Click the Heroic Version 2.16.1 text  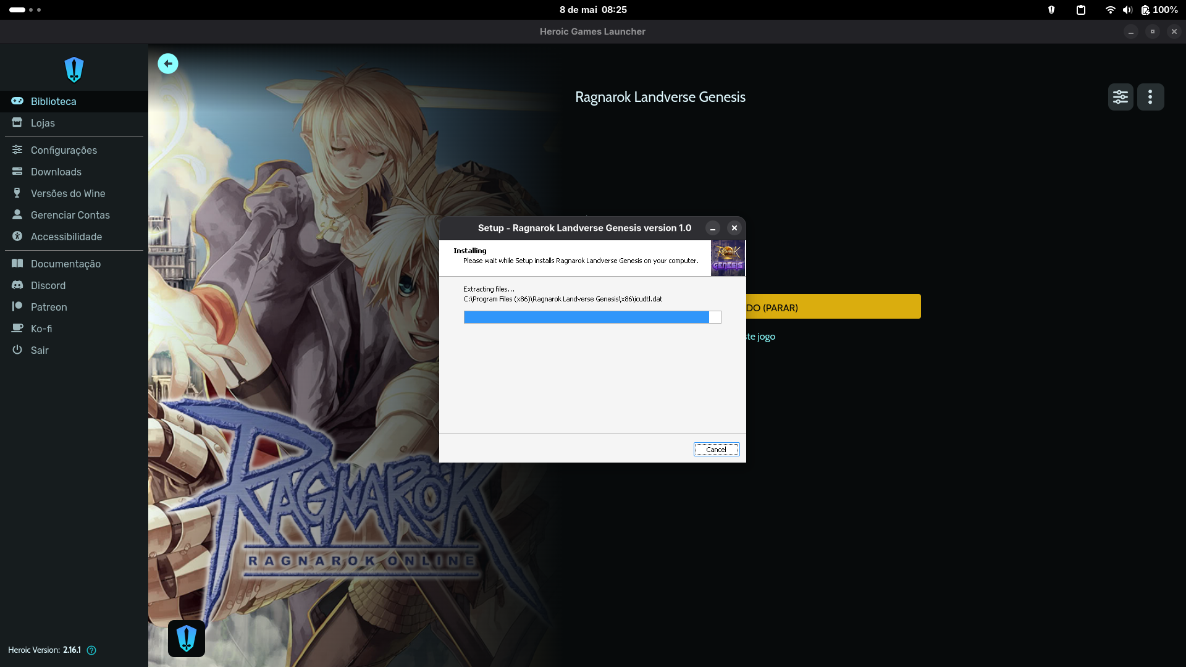(44, 650)
